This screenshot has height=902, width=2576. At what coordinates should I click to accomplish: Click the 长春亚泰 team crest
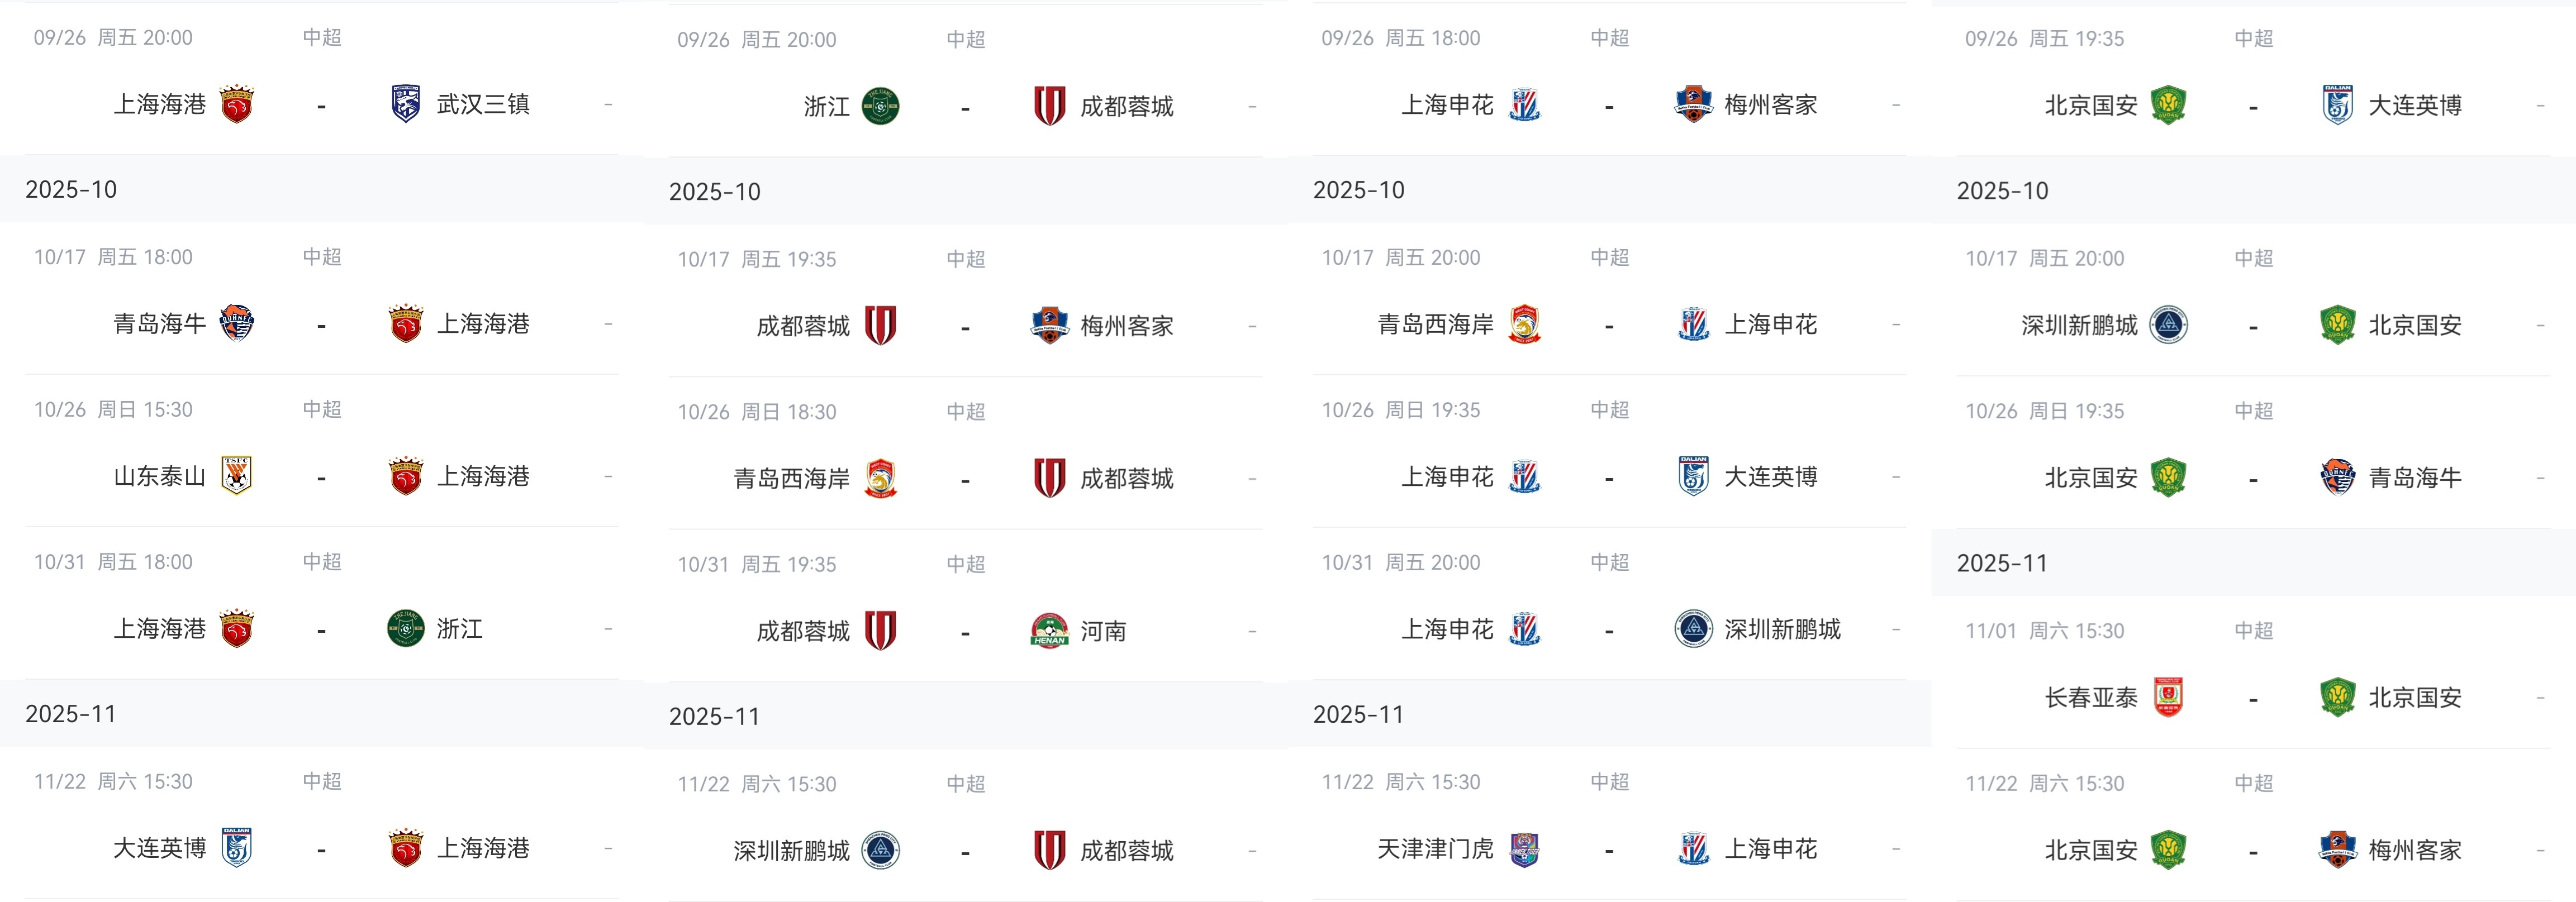tap(2168, 697)
